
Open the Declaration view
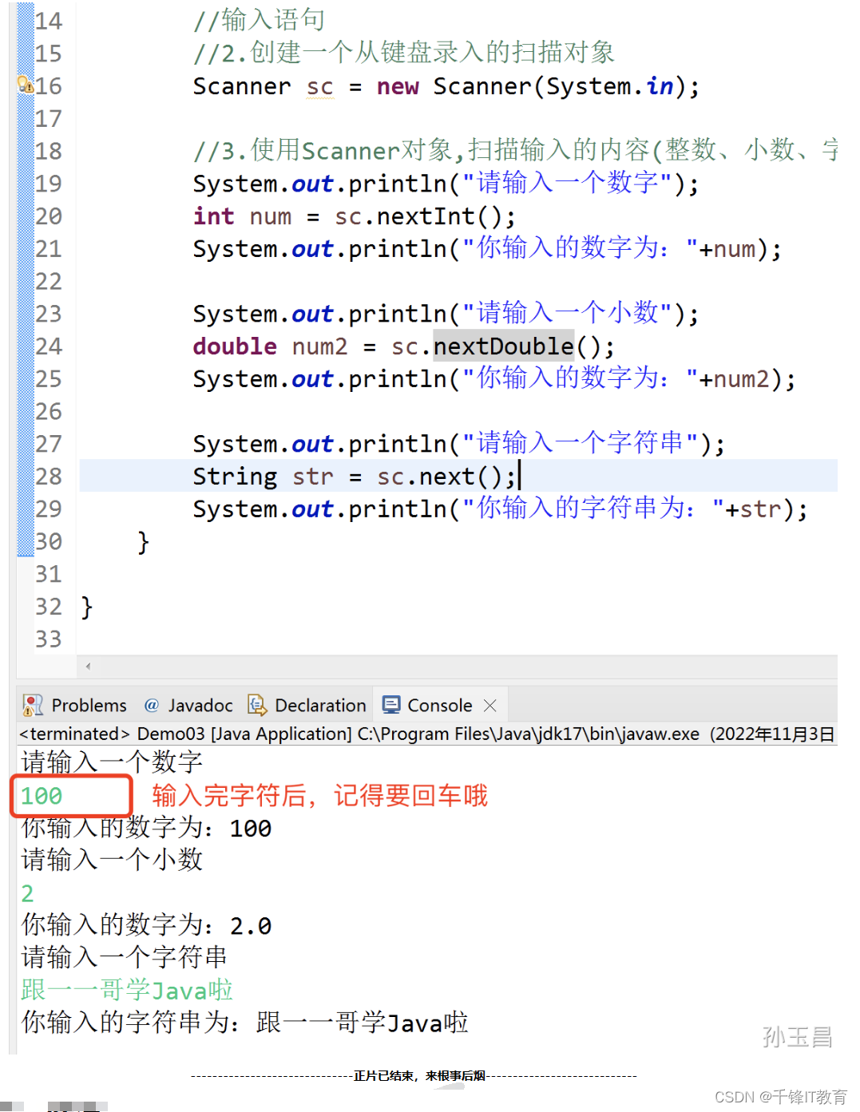coord(319,705)
